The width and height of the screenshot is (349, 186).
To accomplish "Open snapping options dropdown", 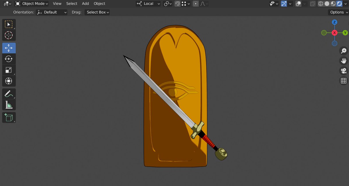I will (x=186, y=4).
